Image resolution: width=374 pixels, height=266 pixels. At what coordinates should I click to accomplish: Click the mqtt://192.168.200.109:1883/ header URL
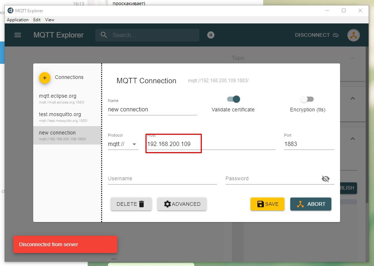click(x=218, y=80)
